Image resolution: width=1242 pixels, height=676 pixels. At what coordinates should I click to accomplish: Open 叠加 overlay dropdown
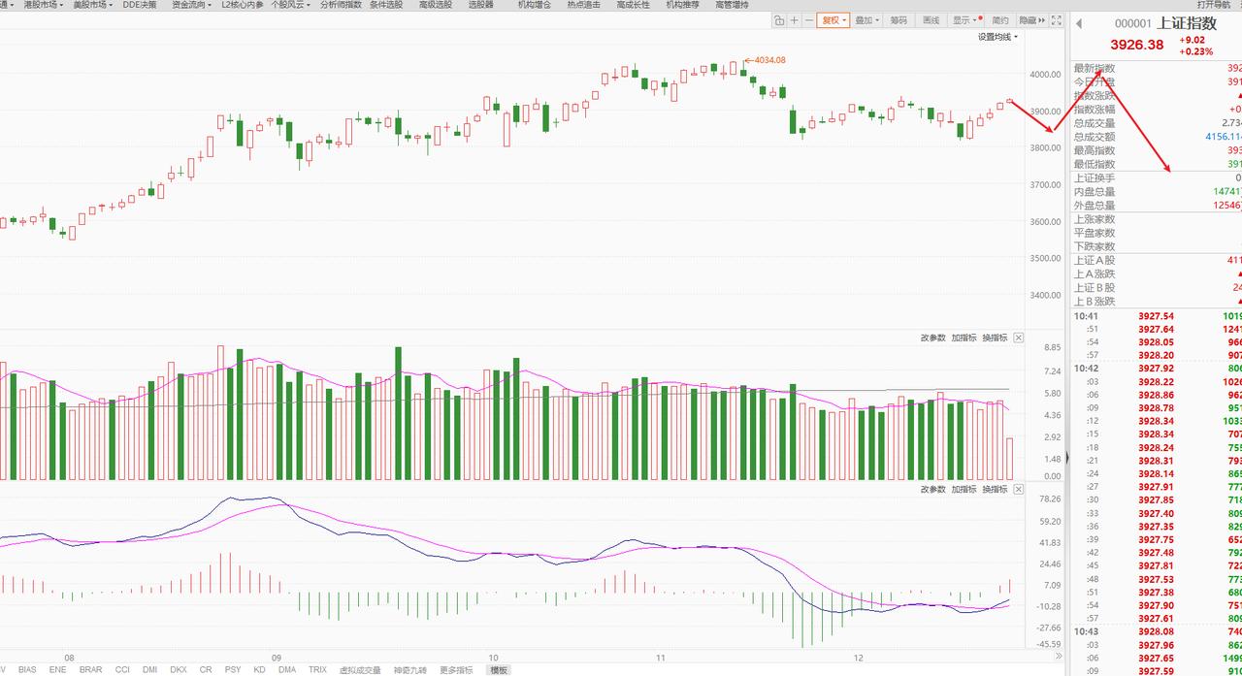pyautogui.click(x=867, y=19)
